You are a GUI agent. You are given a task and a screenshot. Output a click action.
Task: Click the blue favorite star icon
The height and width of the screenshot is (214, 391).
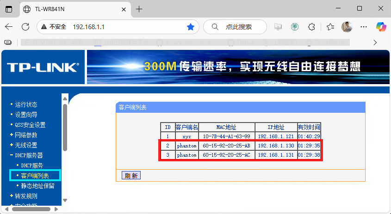[x=191, y=27]
